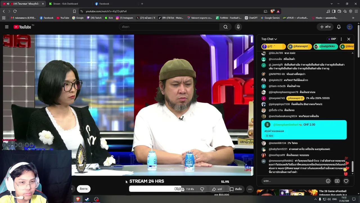Switch to the Facebook browser tab
The image size is (360, 203).
(115, 4)
